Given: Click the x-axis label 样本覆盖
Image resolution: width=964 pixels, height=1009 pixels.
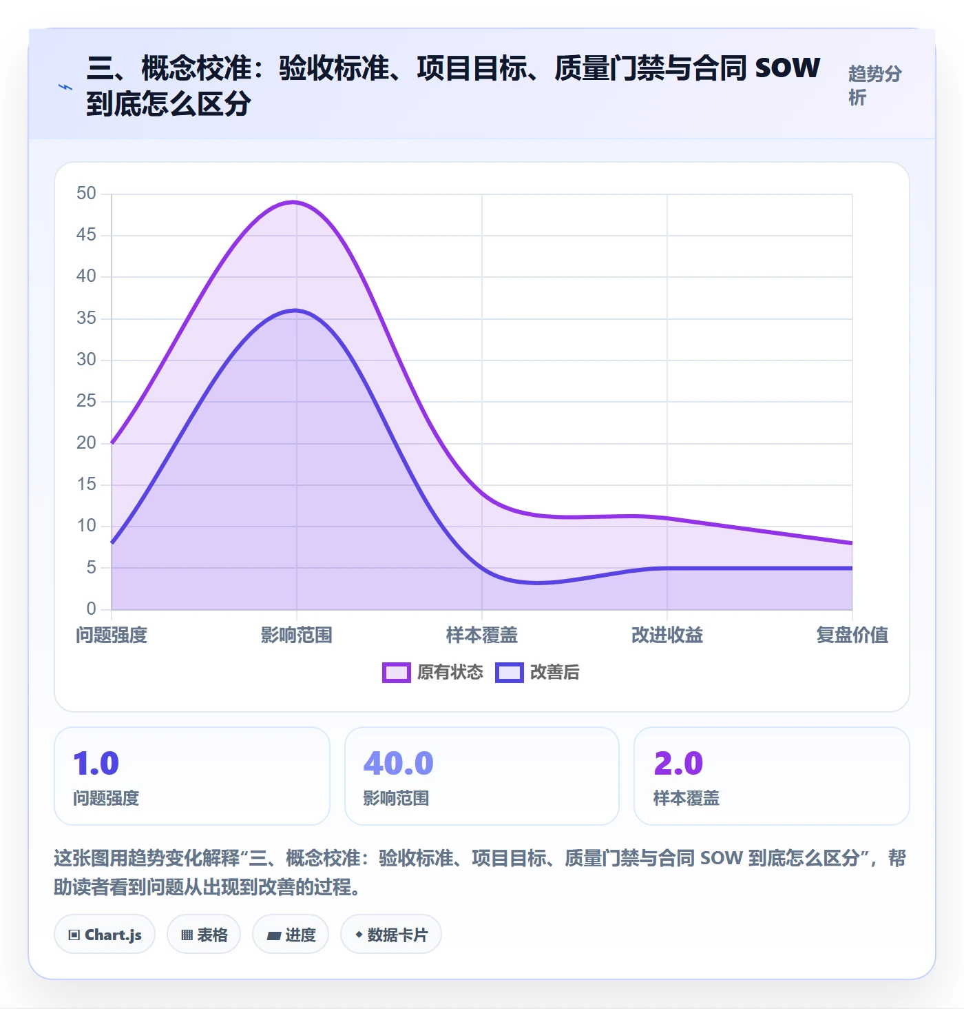Looking at the screenshot, I should 482,635.
